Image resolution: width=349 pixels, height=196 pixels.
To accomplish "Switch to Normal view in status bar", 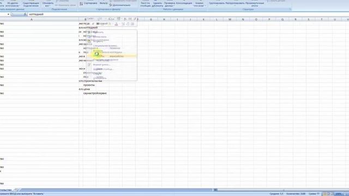I will point(324,194).
